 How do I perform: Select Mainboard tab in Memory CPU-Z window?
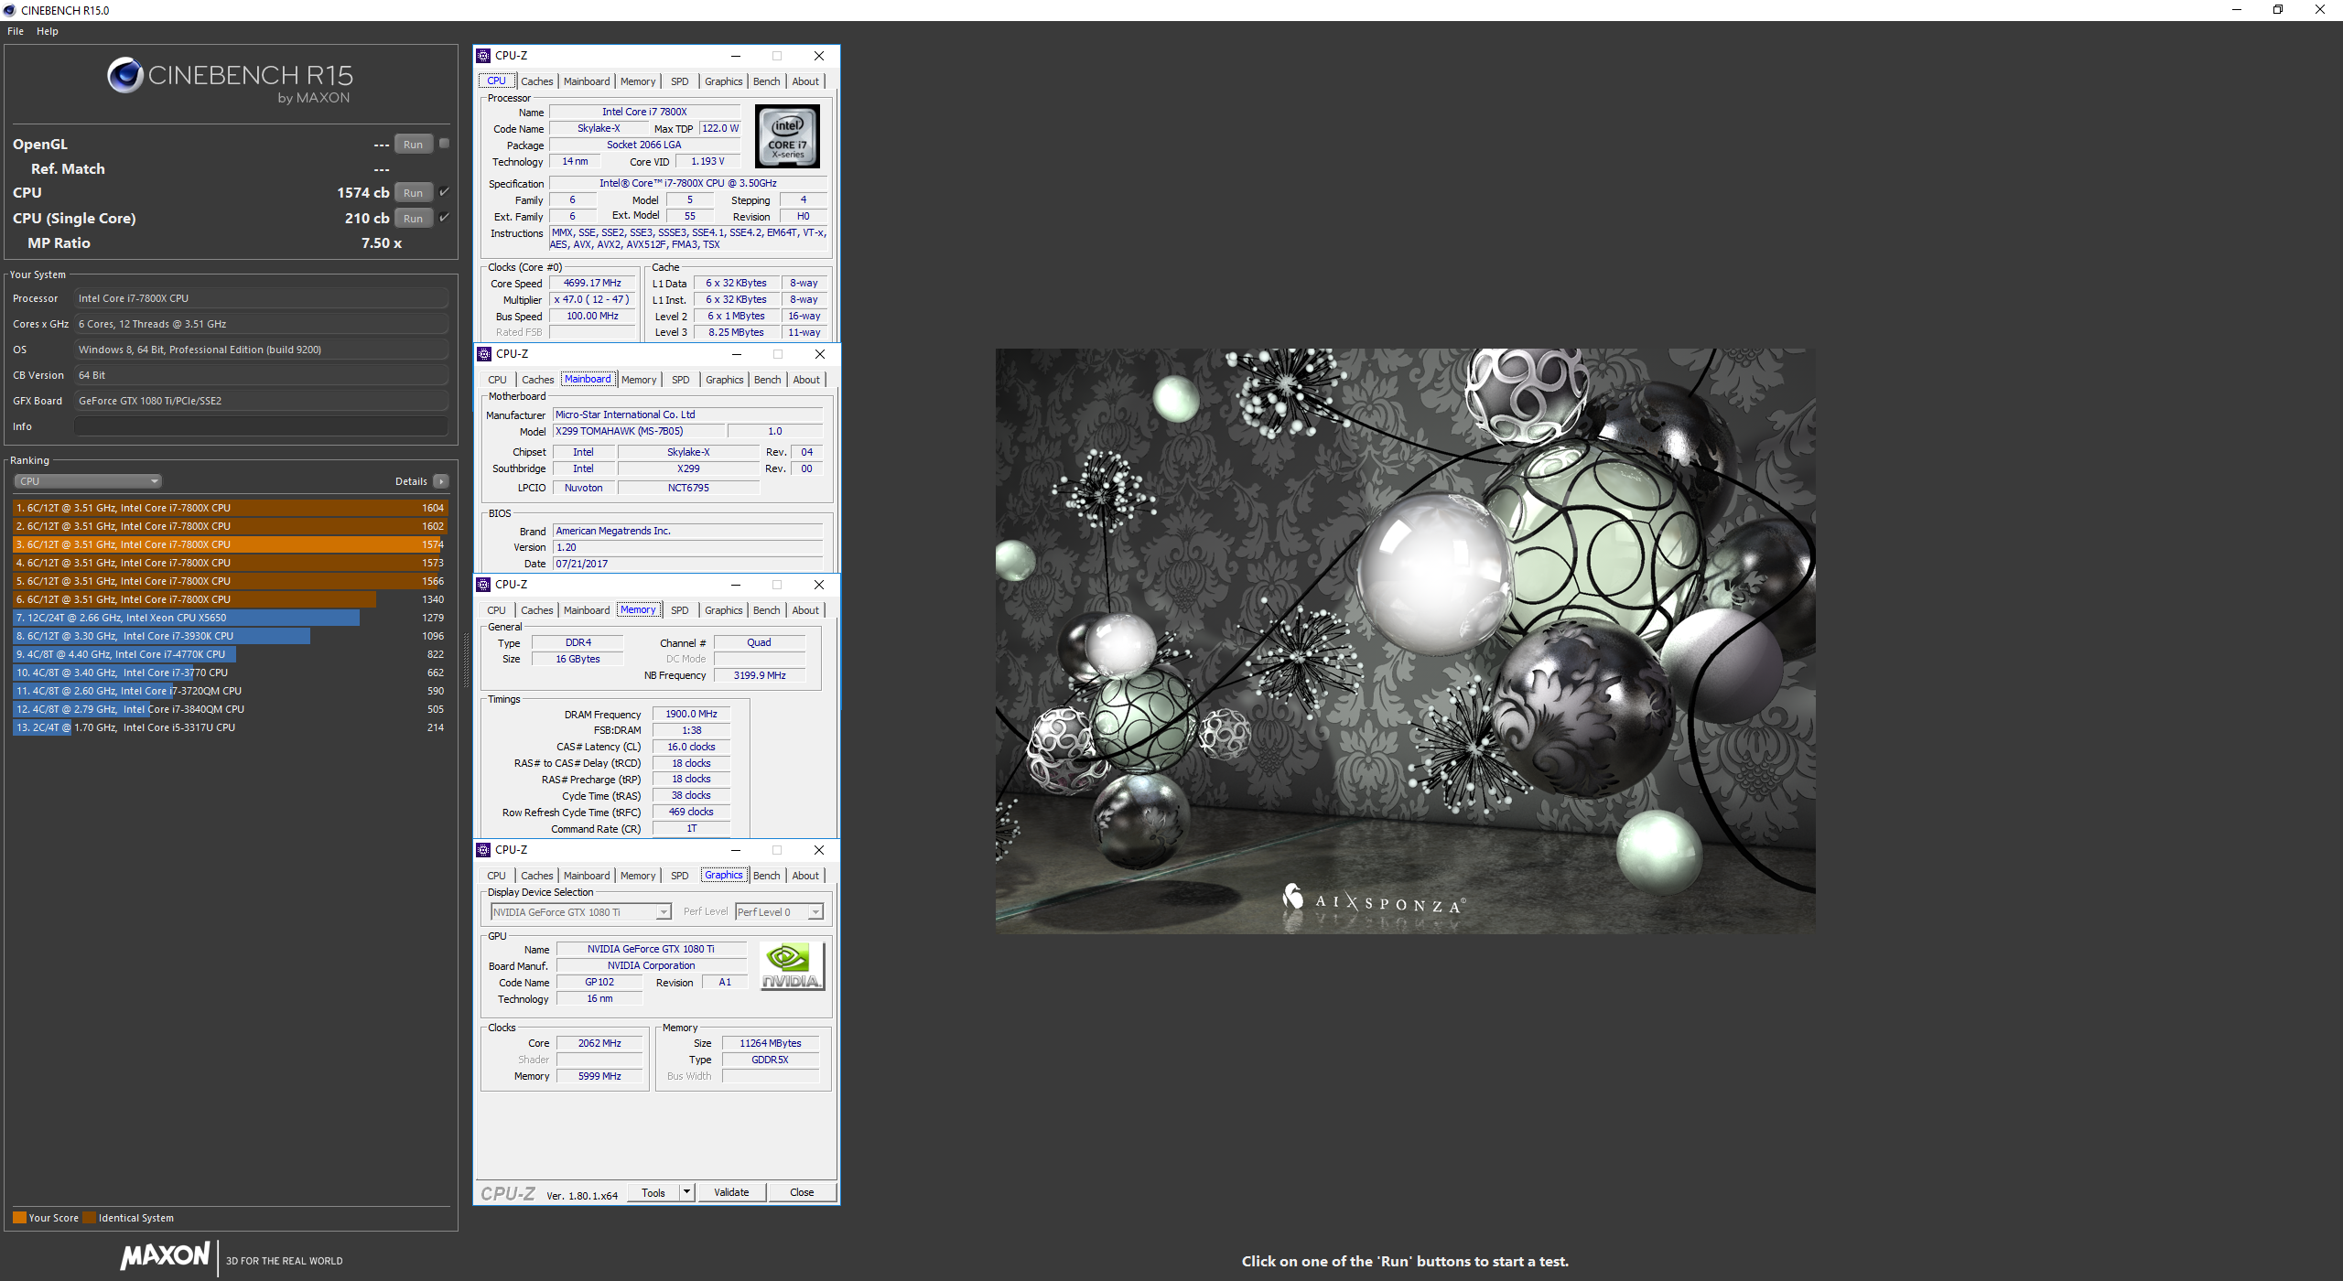tap(587, 610)
